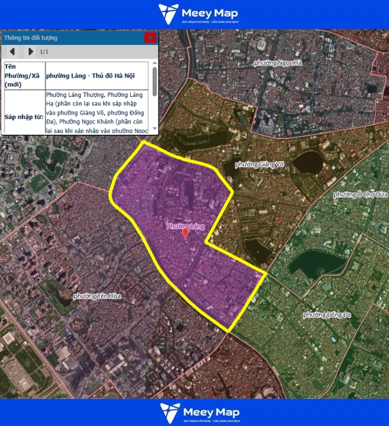Viewport: 389px width, 426px height.
Task: Click the Thông tin đối tượng title bar
Action: [x=69, y=38]
